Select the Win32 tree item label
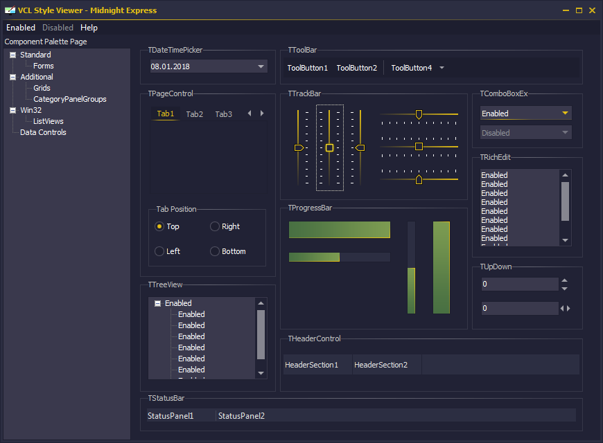 (30, 110)
